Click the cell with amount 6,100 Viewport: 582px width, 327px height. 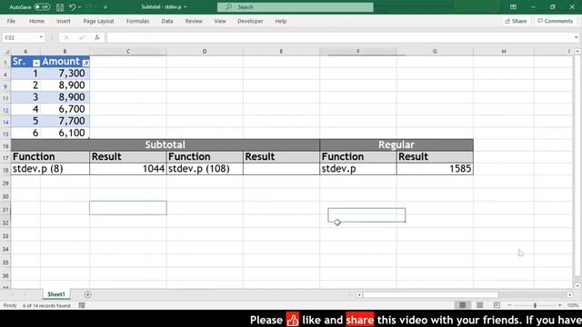(65, 133)
